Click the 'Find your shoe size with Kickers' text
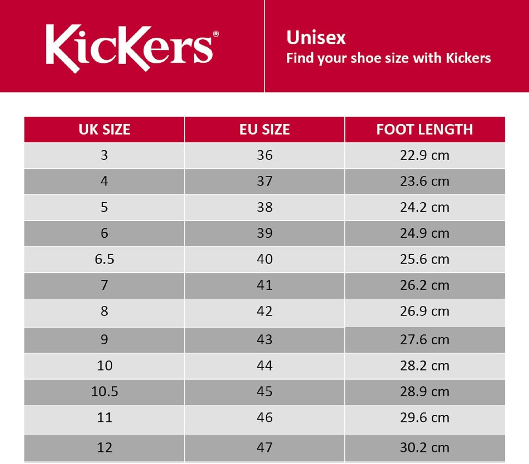 (388, 58)
